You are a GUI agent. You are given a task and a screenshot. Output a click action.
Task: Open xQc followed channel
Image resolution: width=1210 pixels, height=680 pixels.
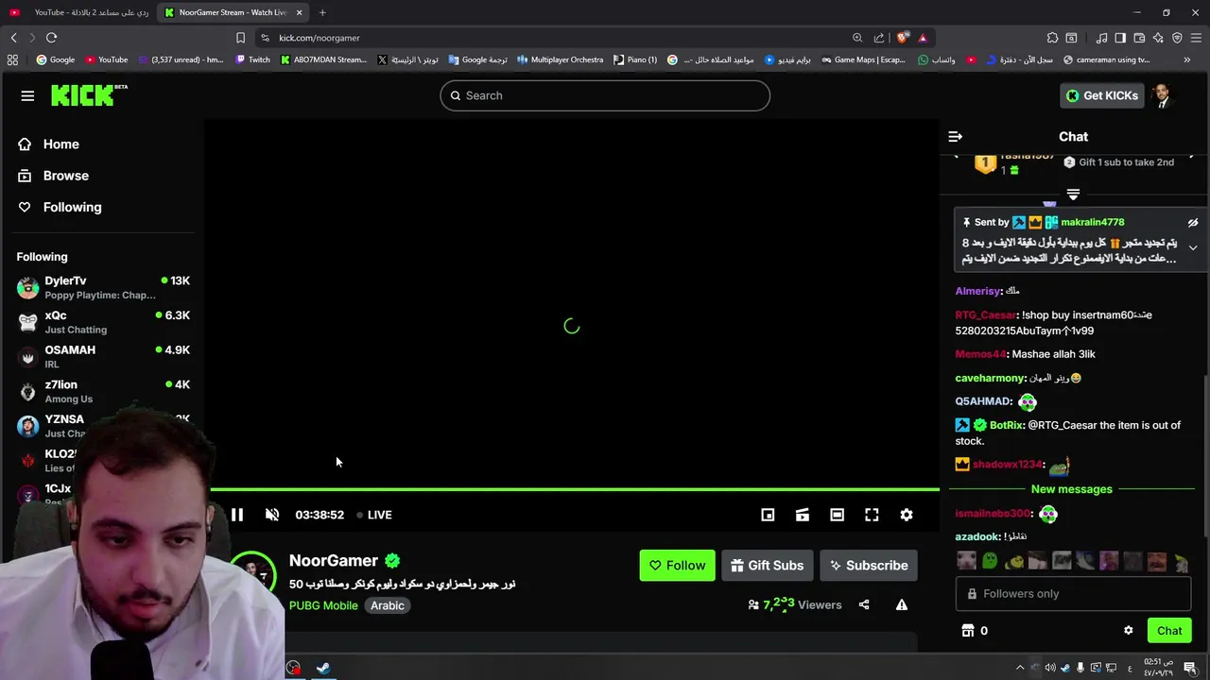click(103, 322)
